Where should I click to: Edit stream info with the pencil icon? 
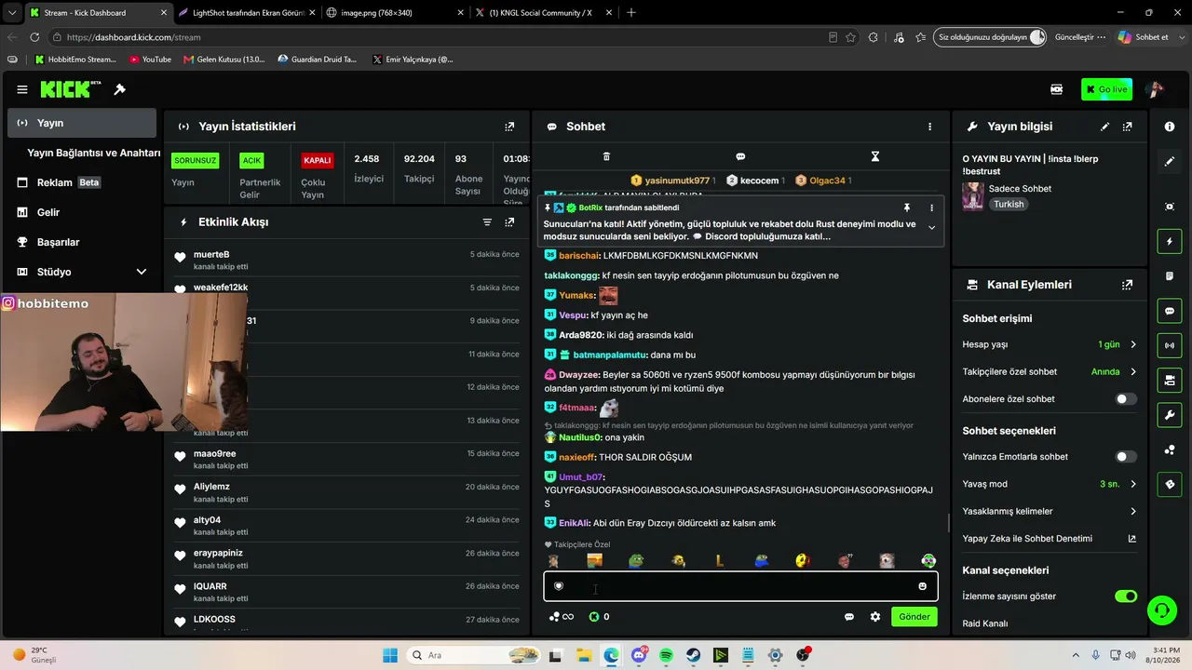pyautogui.click(x=1105, y=127)
